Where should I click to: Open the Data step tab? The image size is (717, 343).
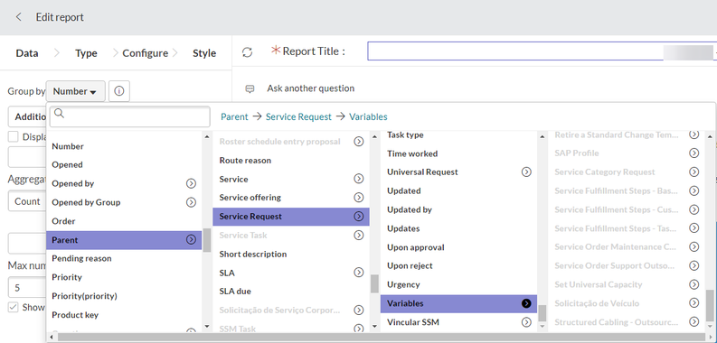[27, 53]
